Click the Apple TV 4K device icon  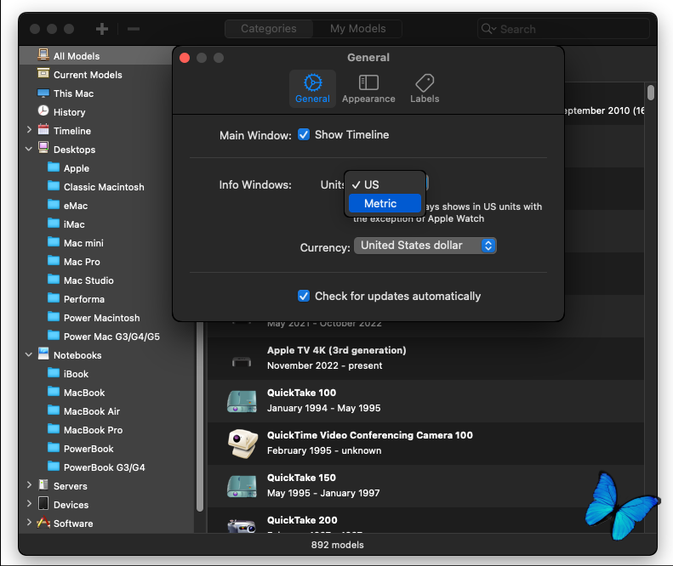[x=242, y=361]
